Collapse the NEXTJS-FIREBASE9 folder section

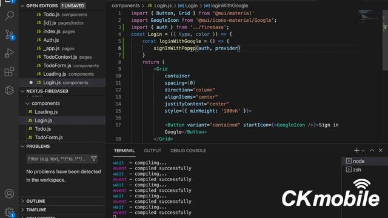[22, 91]
